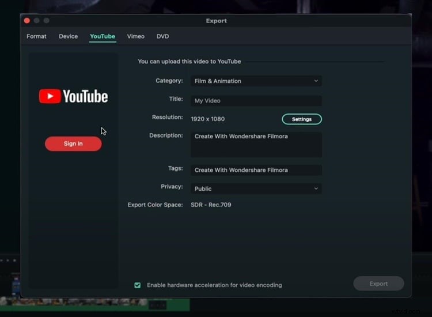Click the Category dropdown chevron arrow
This screenshot has width=432, height=317.
coord(316,81)
